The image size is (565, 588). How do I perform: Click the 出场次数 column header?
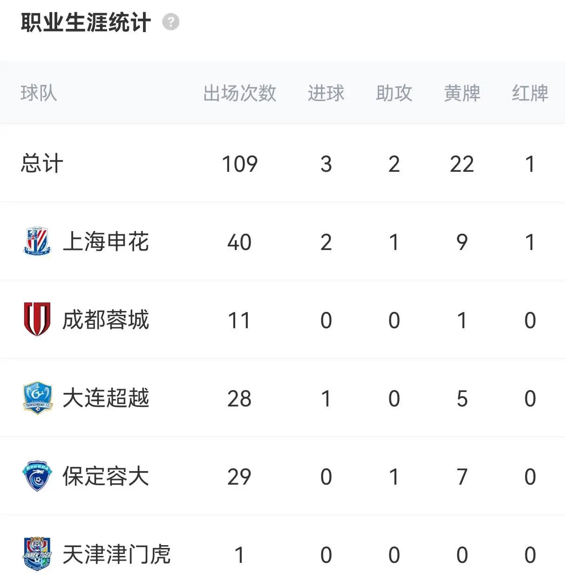tap(239, 93)
